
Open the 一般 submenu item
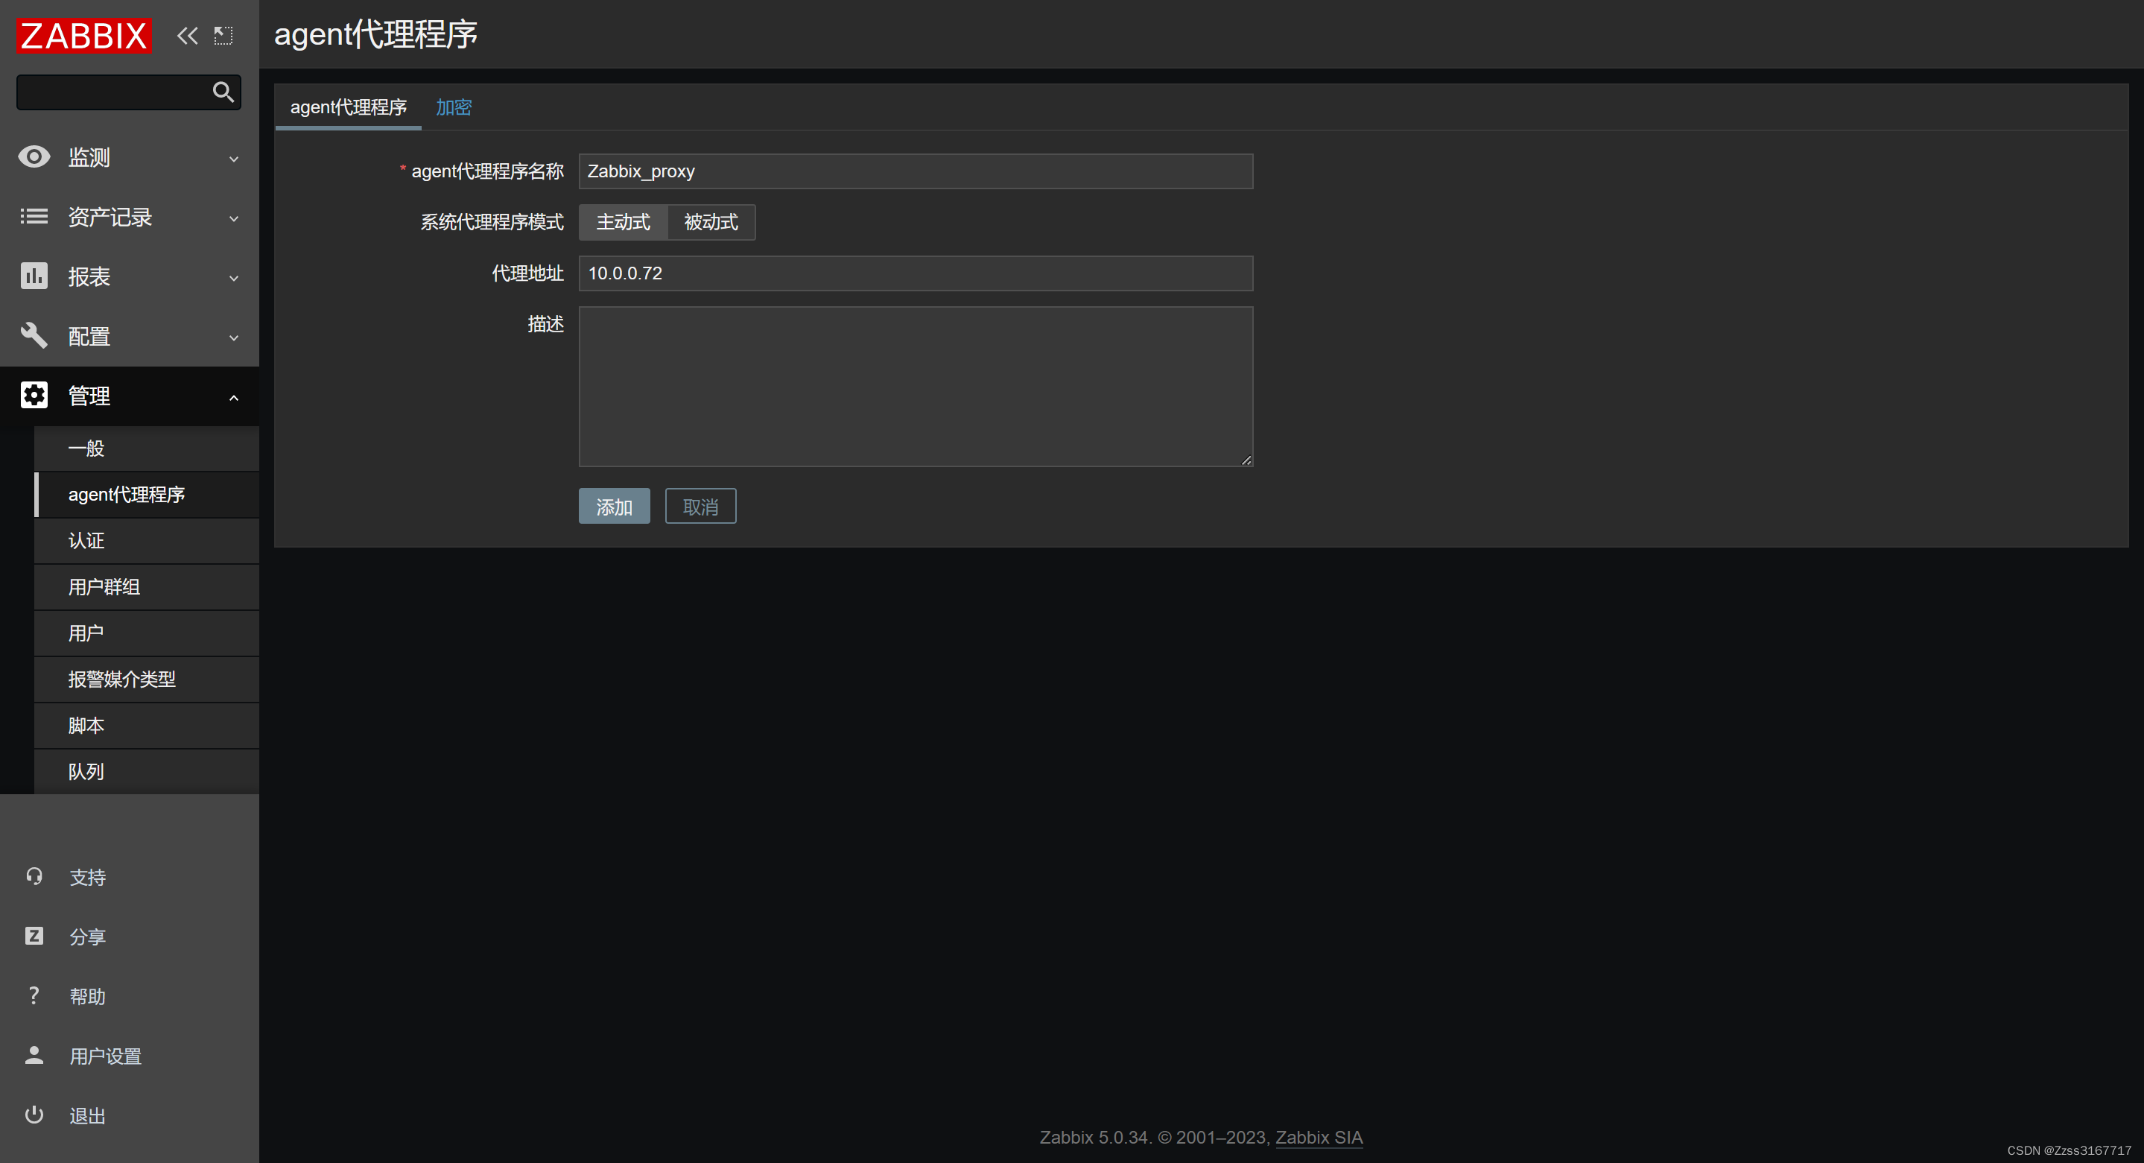147,449
